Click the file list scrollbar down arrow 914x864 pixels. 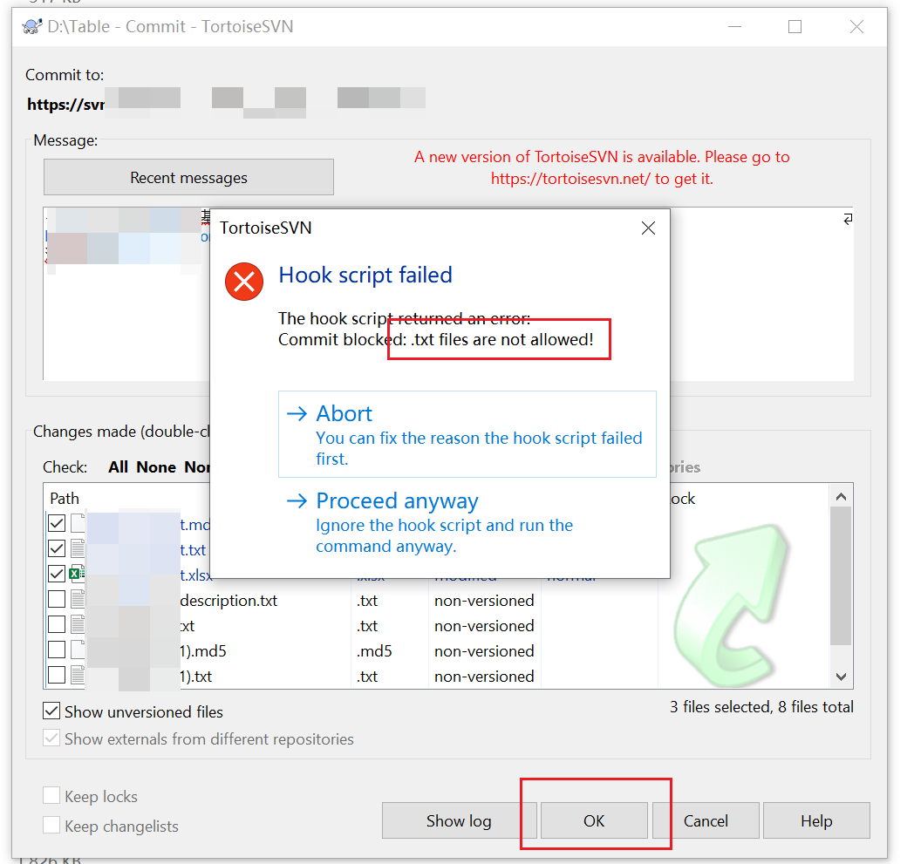pyautogui.click(x=840, y=676)
